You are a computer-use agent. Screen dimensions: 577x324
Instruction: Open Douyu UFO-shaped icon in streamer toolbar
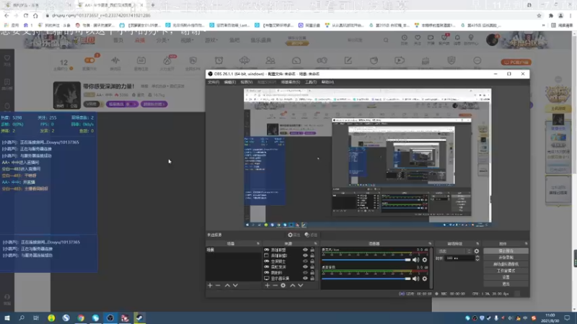point(245,60)
